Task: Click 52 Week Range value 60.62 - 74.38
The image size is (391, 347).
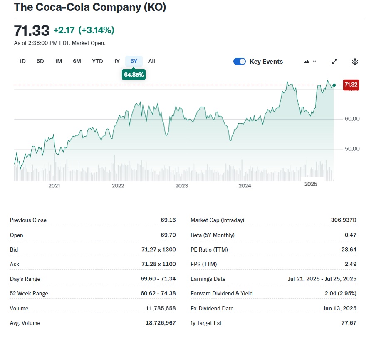Action: [158, 293]
